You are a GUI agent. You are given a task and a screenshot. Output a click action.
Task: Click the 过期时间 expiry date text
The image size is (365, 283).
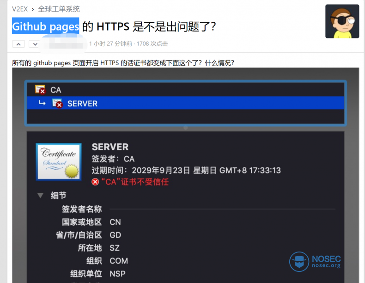186,170
